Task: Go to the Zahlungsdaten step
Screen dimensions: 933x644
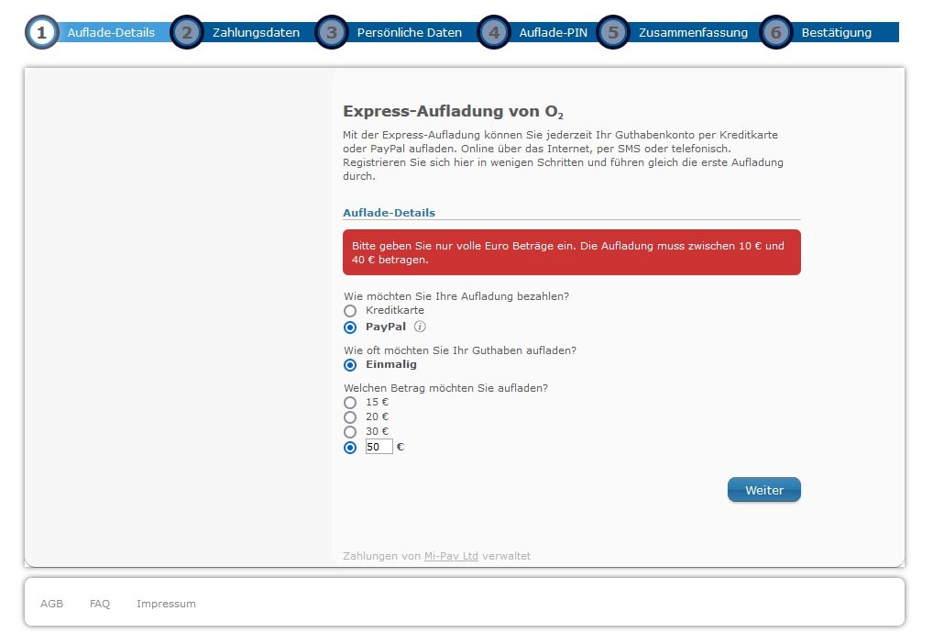Action: pos(256,33)
